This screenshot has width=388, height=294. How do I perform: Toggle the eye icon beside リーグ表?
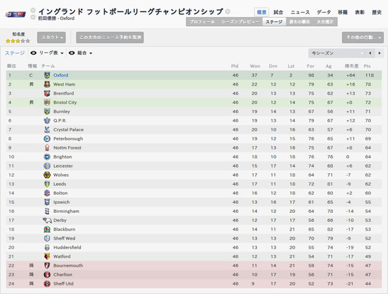click(33, 53)
